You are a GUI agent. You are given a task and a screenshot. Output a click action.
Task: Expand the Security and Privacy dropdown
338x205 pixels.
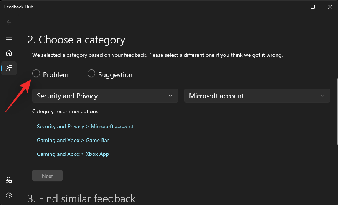point(105,96)
